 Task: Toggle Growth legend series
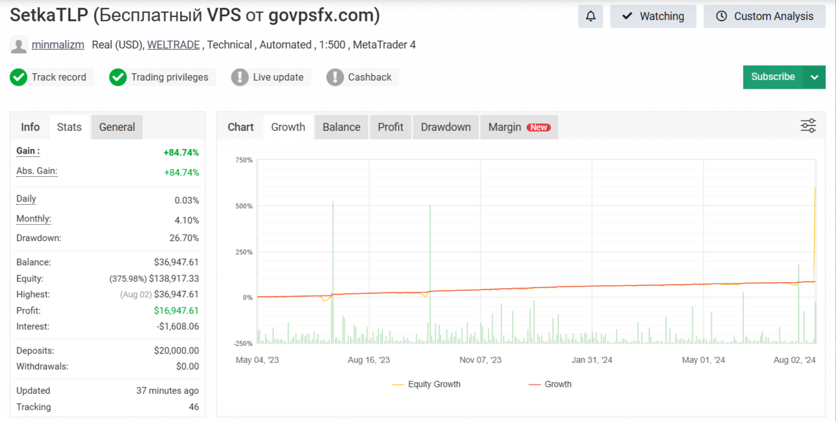(550, 384)
